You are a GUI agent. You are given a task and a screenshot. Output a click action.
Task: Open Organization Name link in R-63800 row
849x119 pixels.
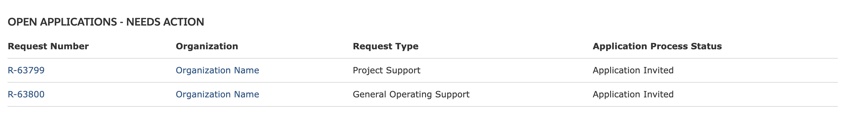[x=217, y=94]
